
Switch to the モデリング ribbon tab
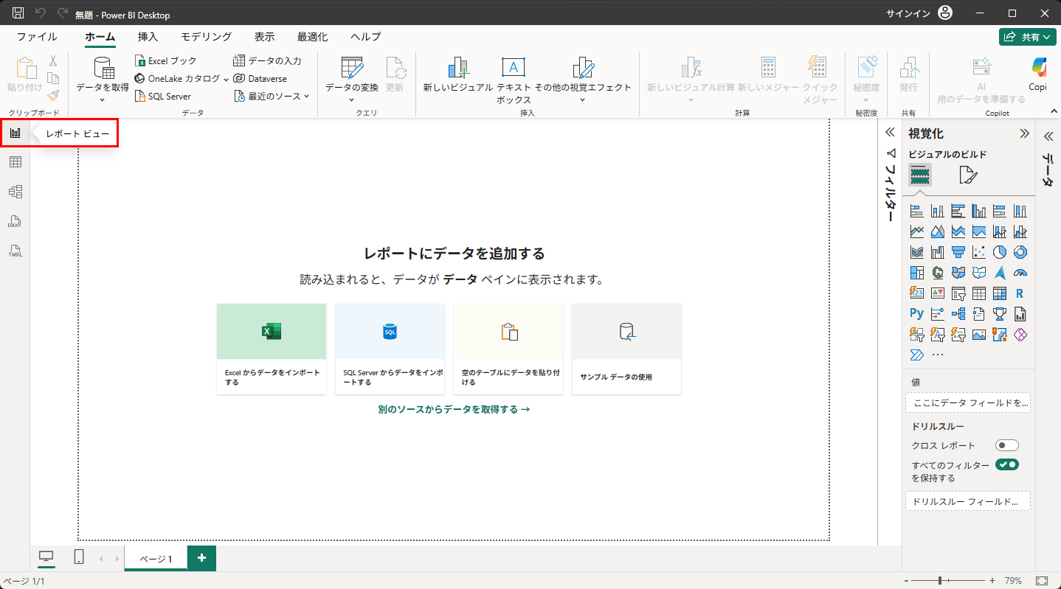point(207,37)
